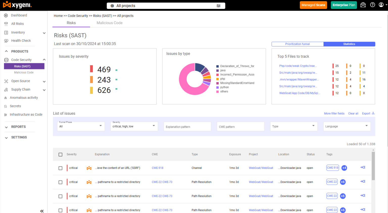The height and width of the screenshot is (213, 388).
Task: Click the Managed Scans button
Action: [x=313, y=5]
